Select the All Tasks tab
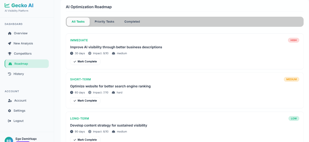The image size is (309, 142). 78,22
